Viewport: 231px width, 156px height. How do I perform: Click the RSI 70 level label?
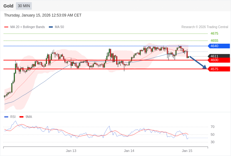click(x=213, y=127)
